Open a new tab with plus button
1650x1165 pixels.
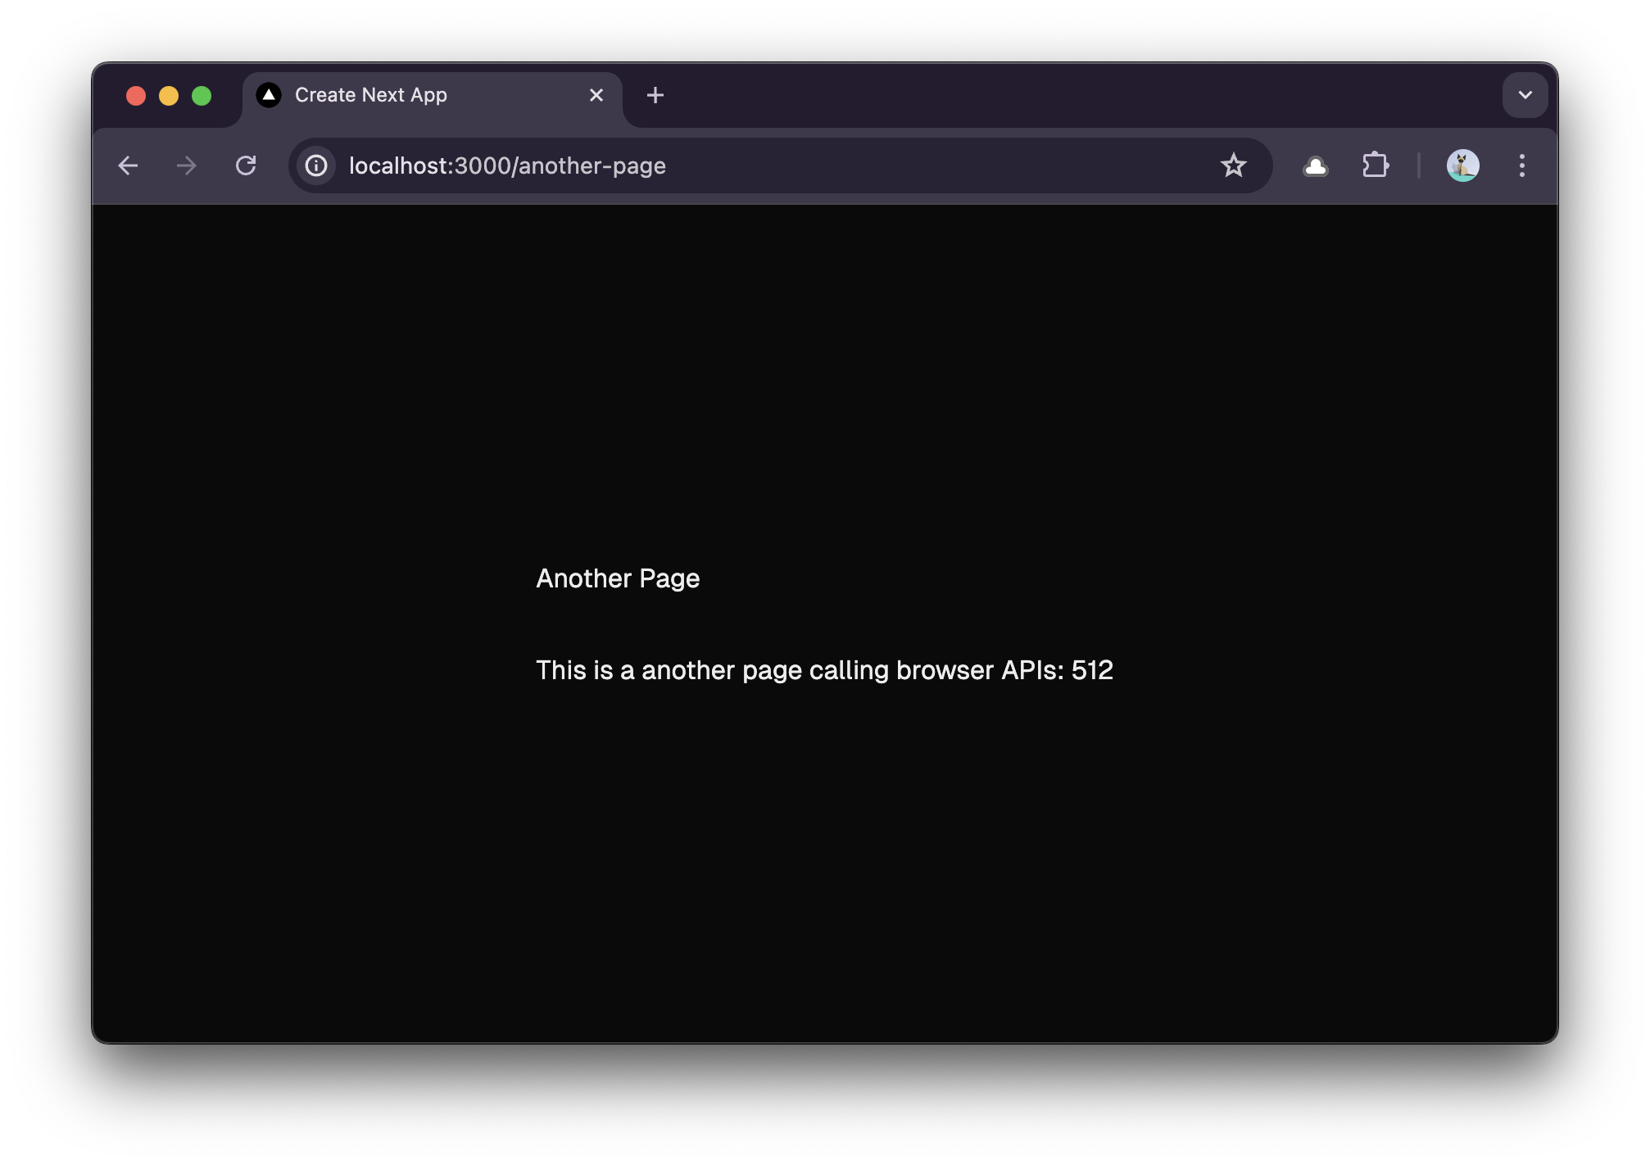coord(655,95)
